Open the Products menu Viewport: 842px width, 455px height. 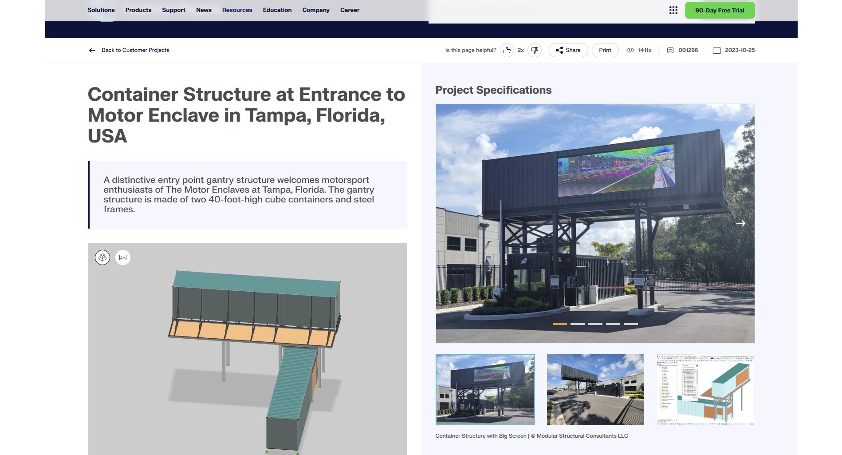pos(138,10)
